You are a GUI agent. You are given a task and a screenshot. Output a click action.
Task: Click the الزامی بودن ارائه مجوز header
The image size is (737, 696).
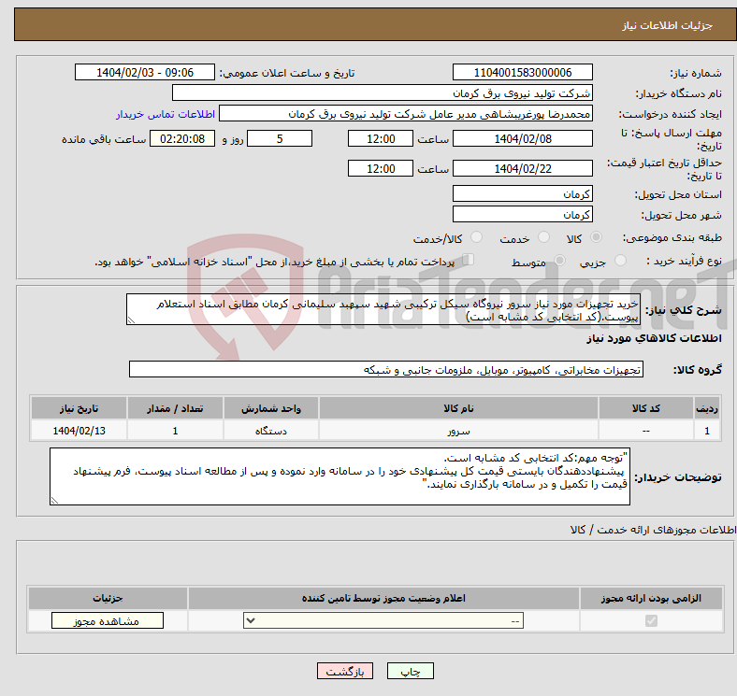point(651,598)
